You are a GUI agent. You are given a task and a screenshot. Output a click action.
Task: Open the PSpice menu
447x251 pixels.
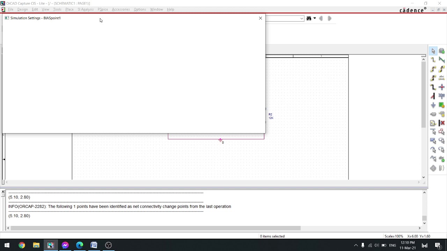tap(103, 9)
